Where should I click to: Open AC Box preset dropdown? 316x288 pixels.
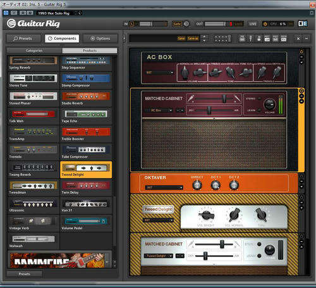pyautogui.click(x=160, y=73)
